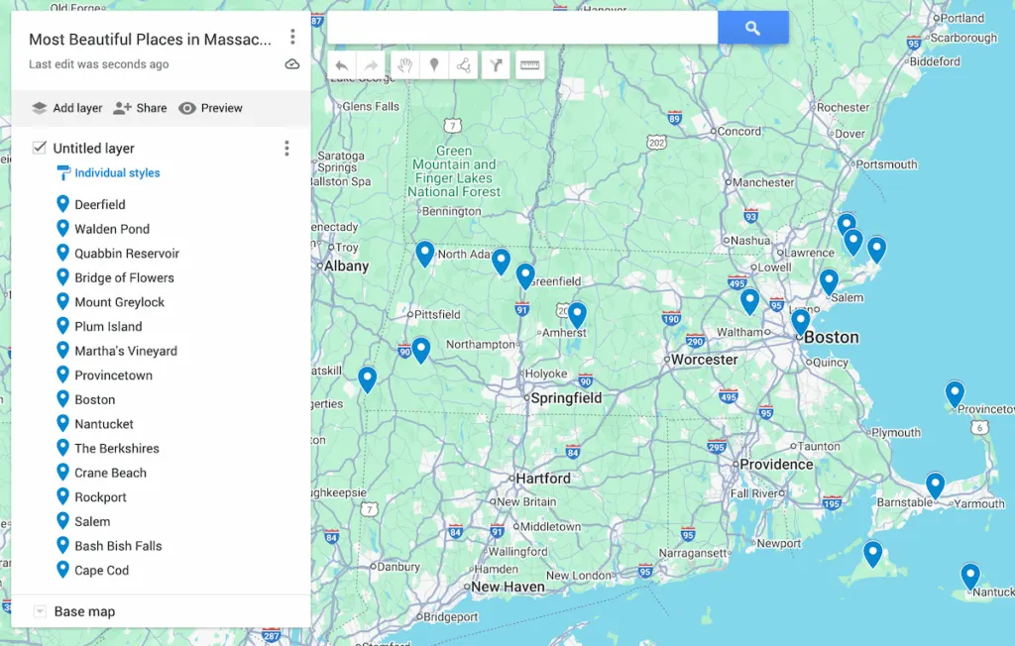Click the Preview button
The height and width of the screenshot is (646, 1015).
210,108
